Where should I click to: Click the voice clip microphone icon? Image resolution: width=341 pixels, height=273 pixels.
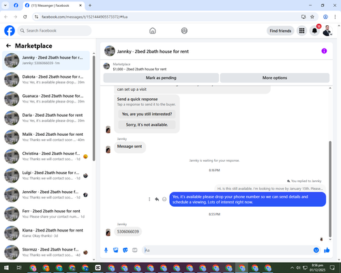[x=106, y=250]
